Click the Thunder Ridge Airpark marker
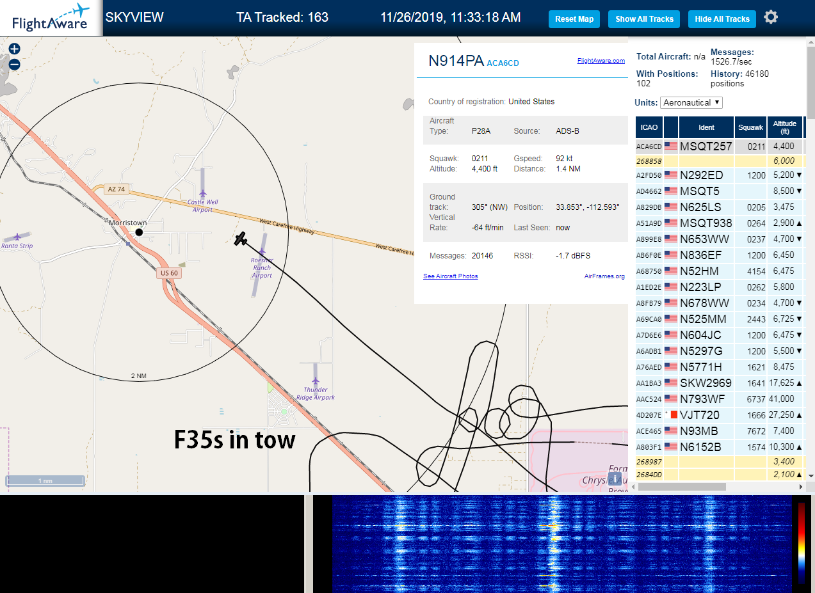This screenshot has width=815, height=593. click(316, 381)
